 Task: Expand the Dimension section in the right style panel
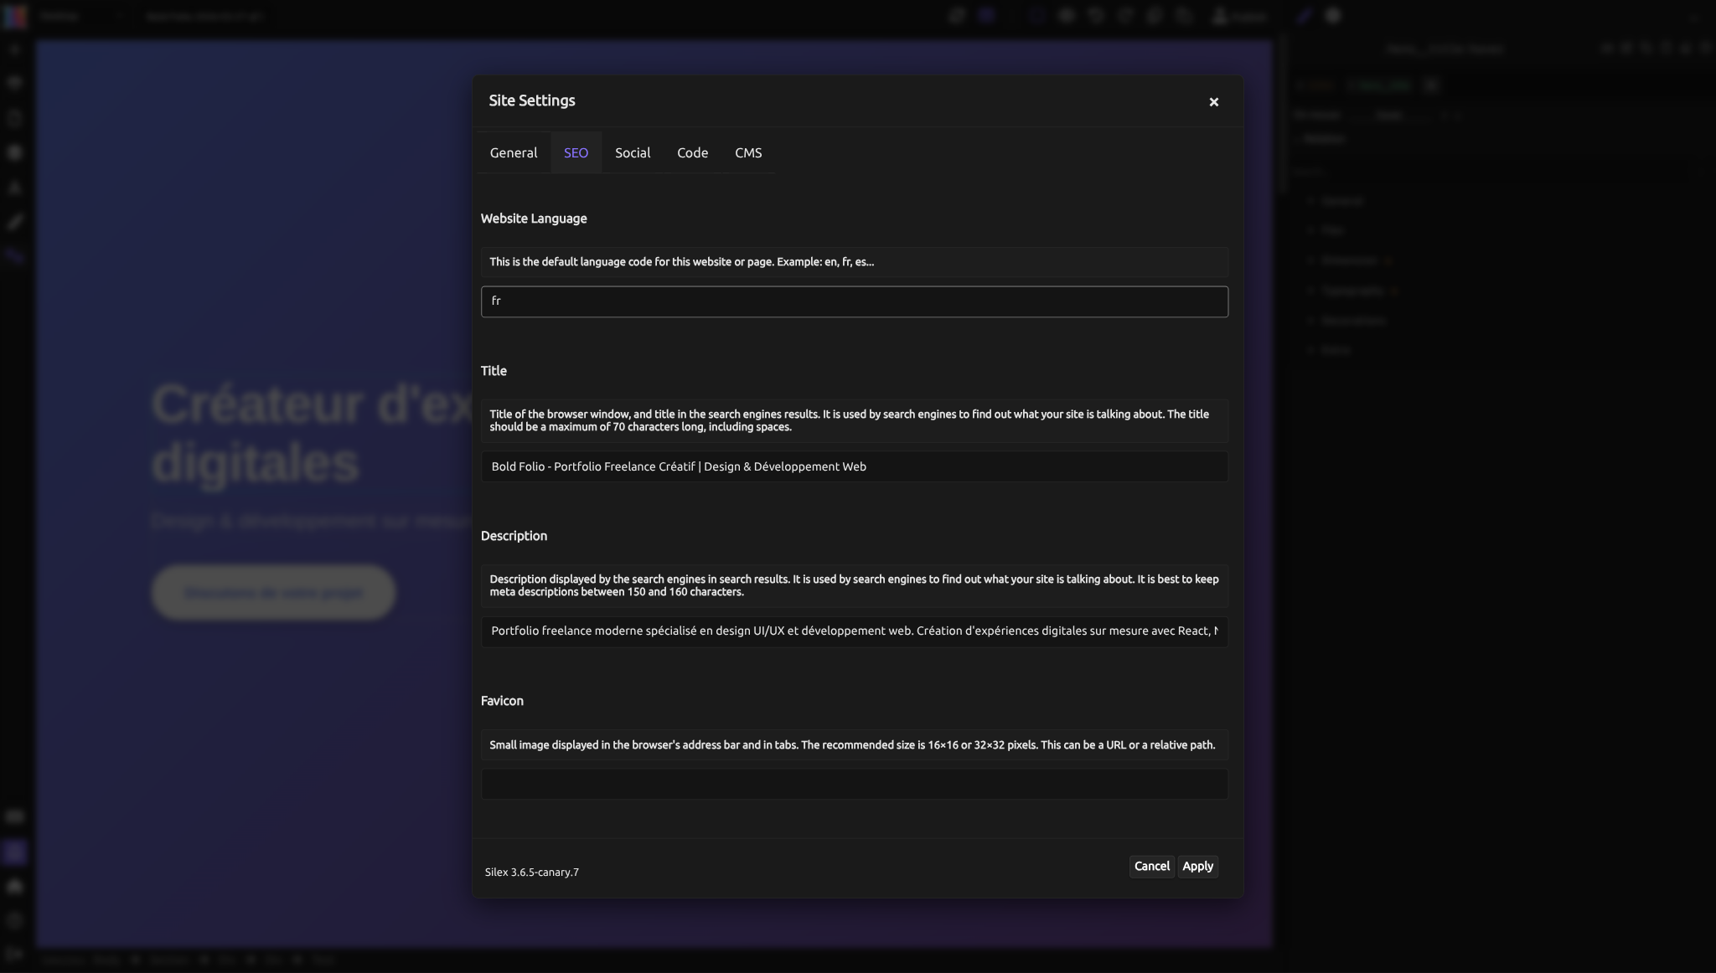click(1352, 260)
